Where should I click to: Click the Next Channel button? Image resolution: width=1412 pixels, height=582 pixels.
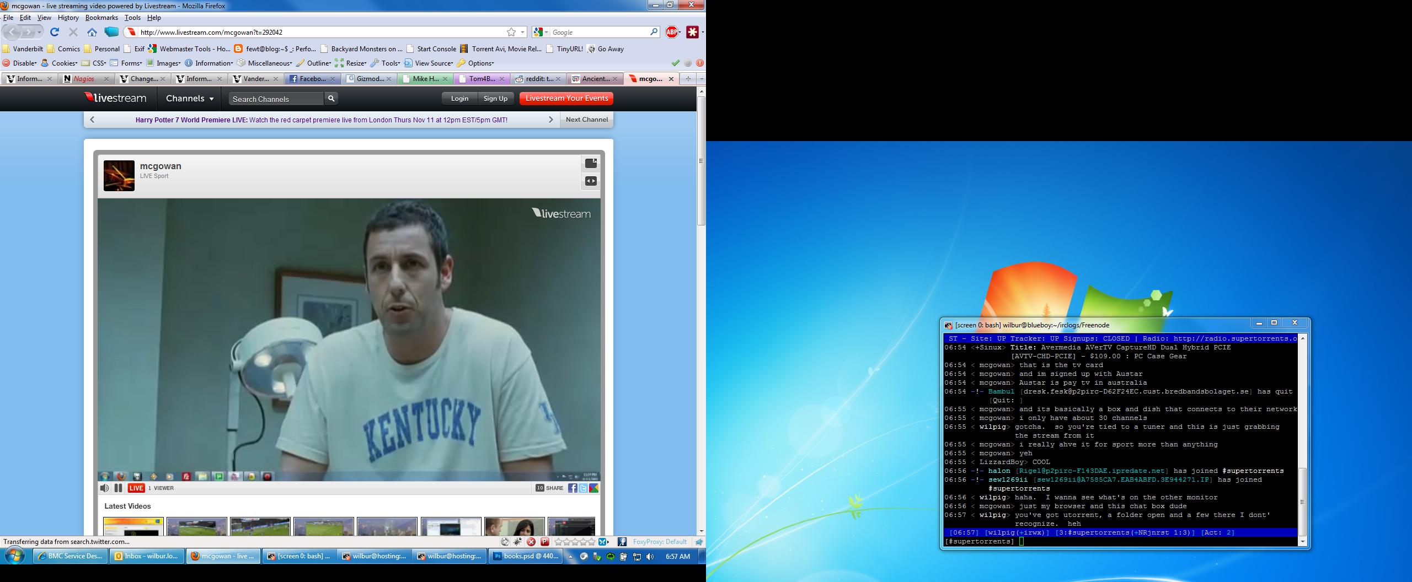pos(587,120)
